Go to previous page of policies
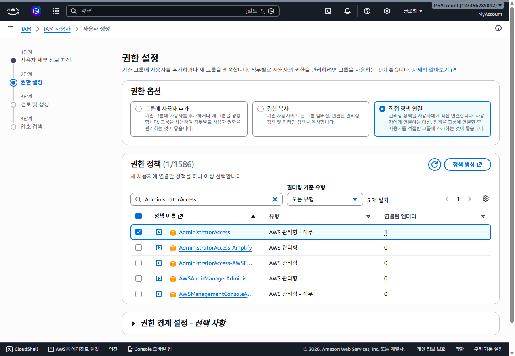Screen dimensions: 515x356 [447, 199]
